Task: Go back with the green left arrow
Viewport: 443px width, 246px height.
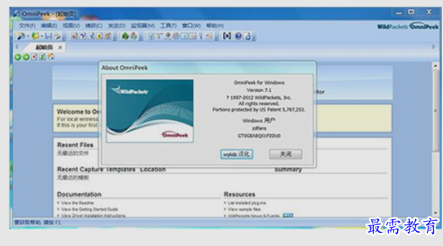Action: coord(18,57)
